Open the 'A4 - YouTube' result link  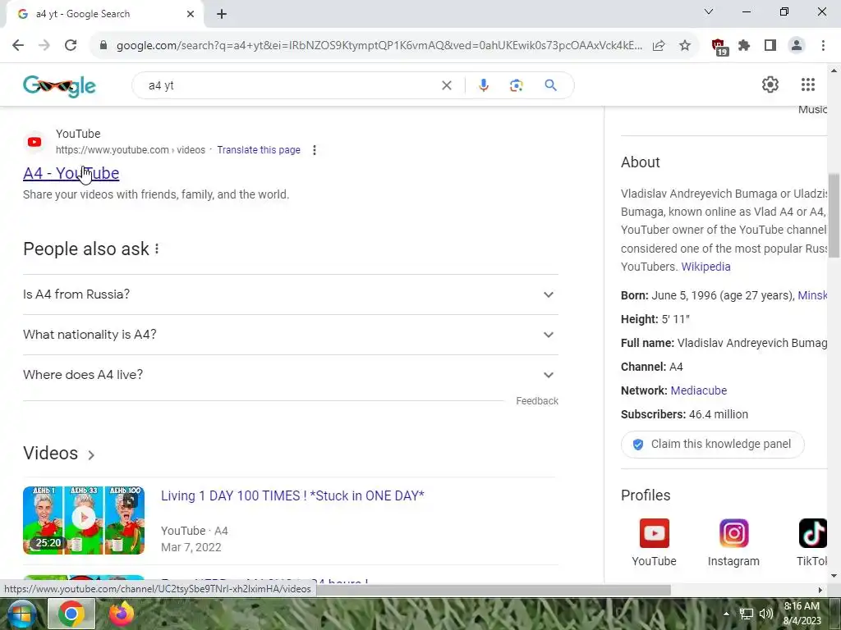pyautogui.click(x=71, y=173)
